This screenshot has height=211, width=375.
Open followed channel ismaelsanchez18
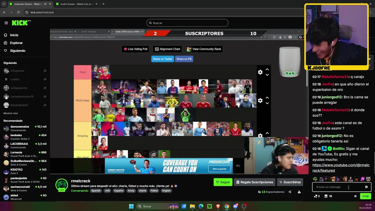point(25,96)
